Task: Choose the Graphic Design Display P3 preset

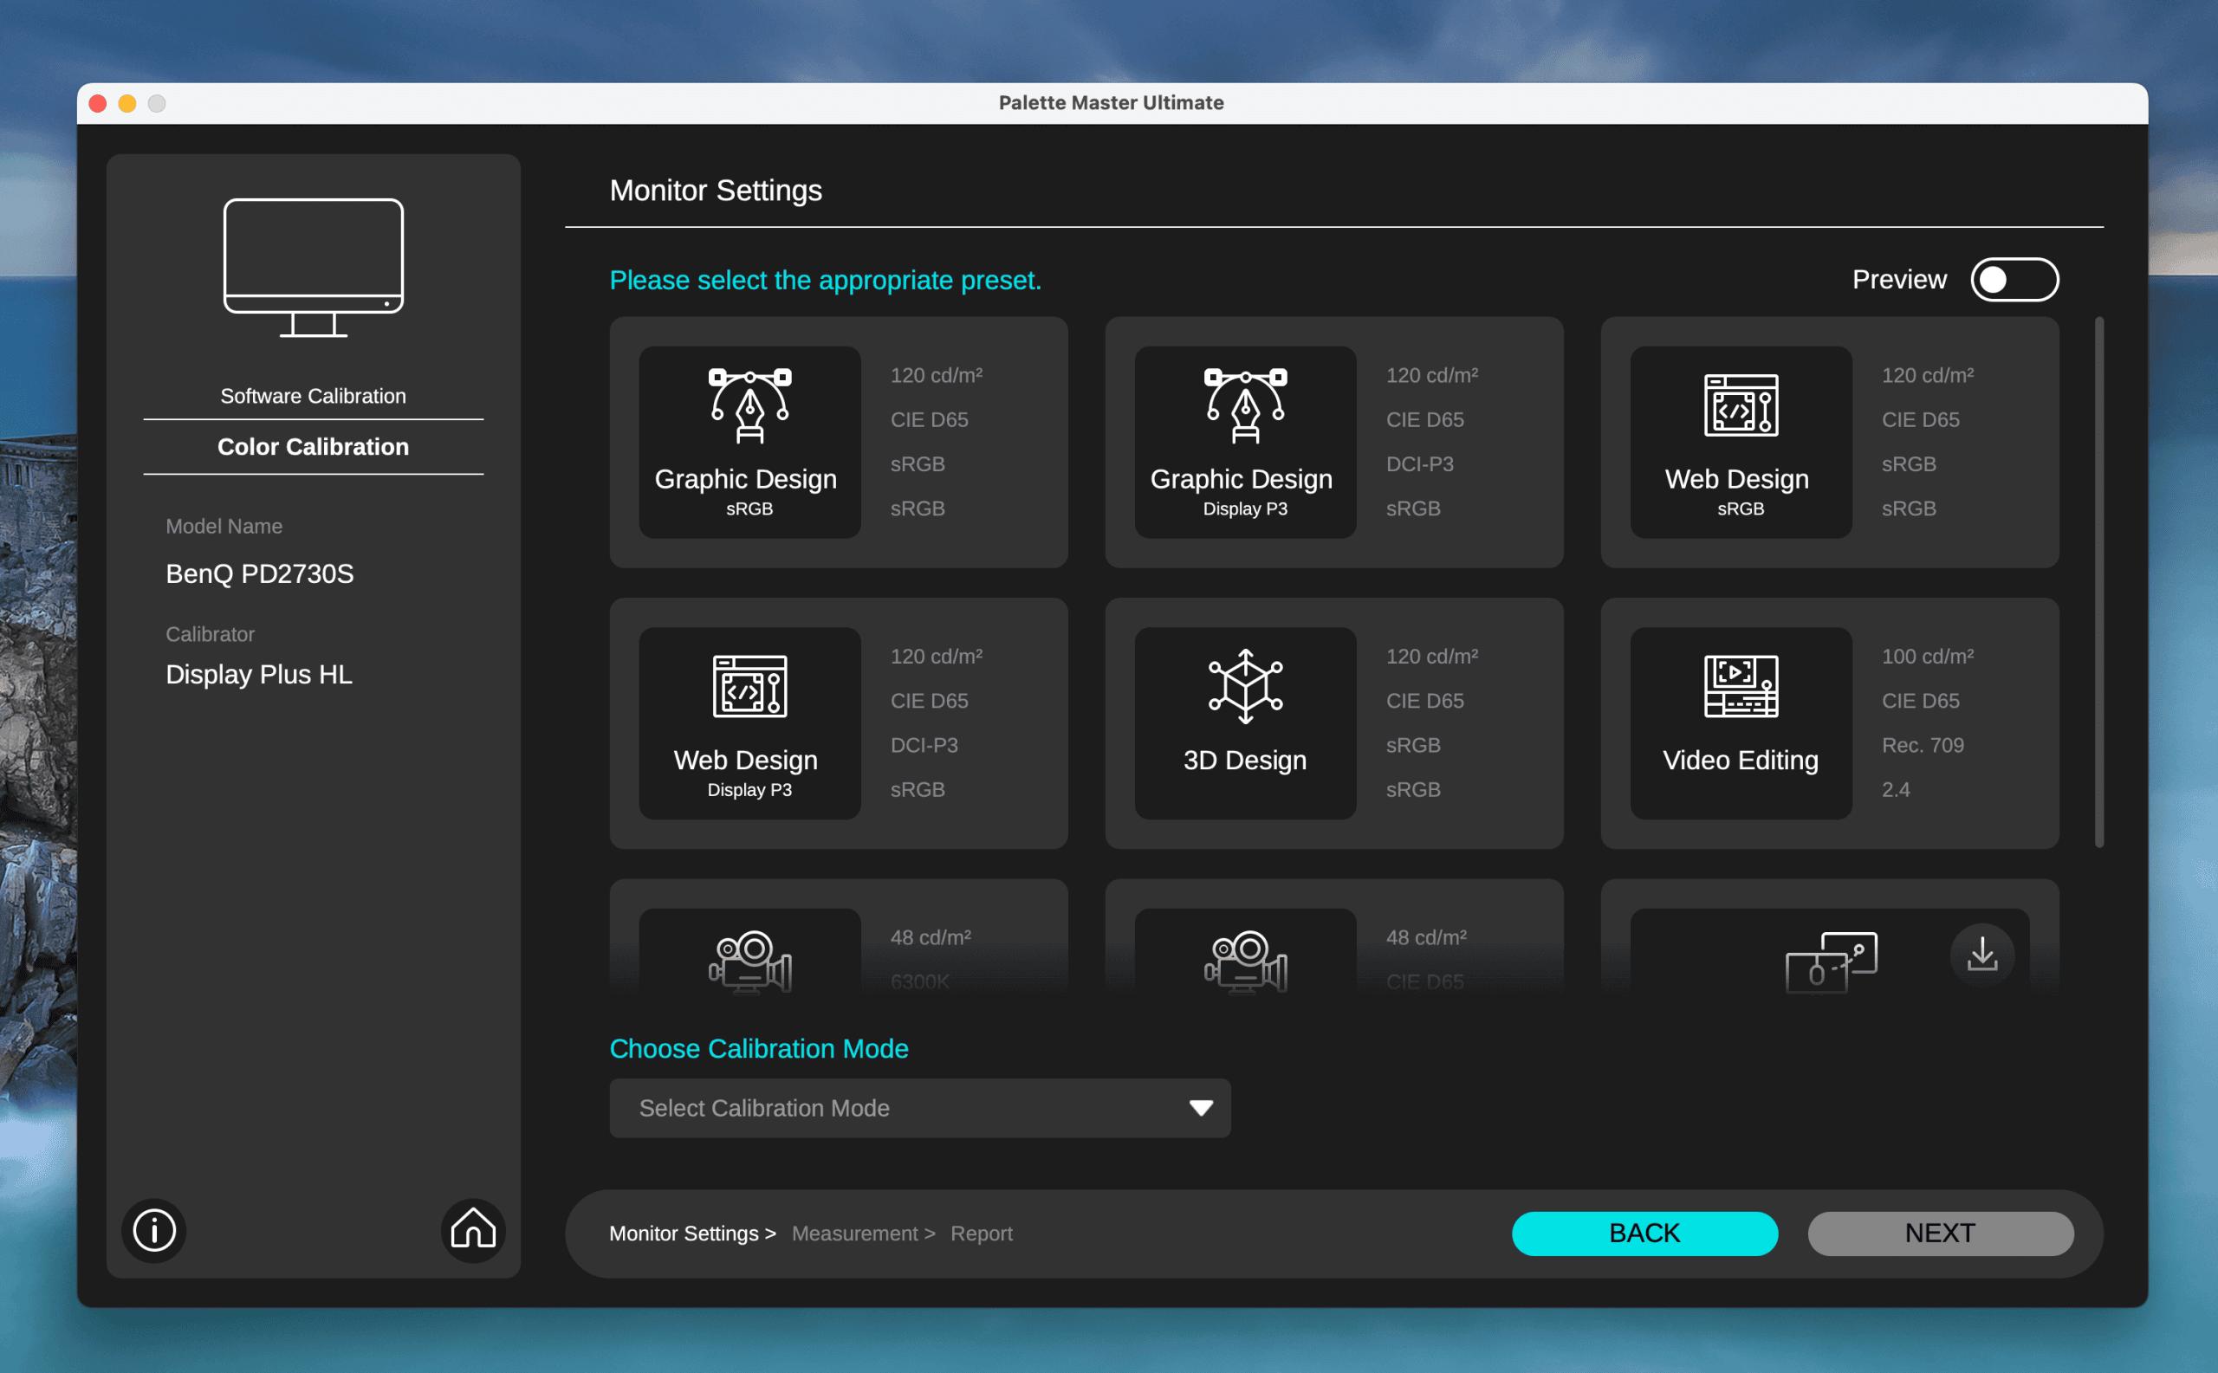Action: tap(1244, 441)
